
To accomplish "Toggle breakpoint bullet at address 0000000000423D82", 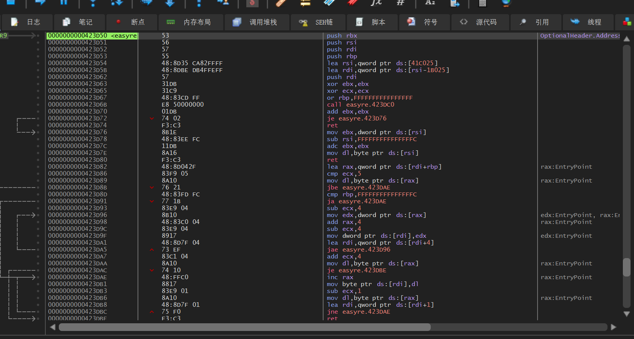I will click(38, 167).
